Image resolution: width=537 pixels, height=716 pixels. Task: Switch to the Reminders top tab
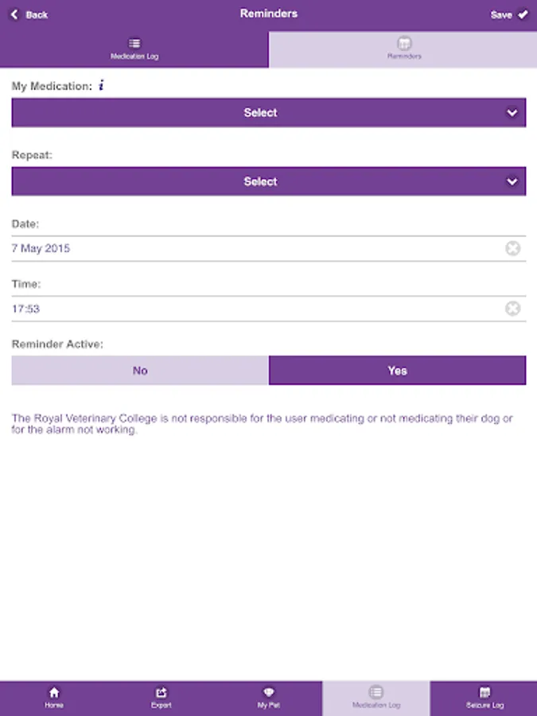click(403, 49)
